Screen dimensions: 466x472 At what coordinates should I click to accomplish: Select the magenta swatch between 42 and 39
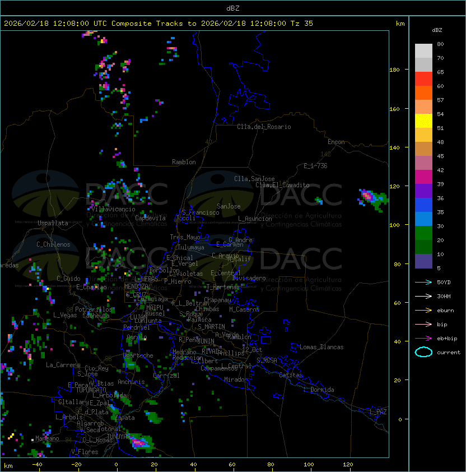point(423,177)
